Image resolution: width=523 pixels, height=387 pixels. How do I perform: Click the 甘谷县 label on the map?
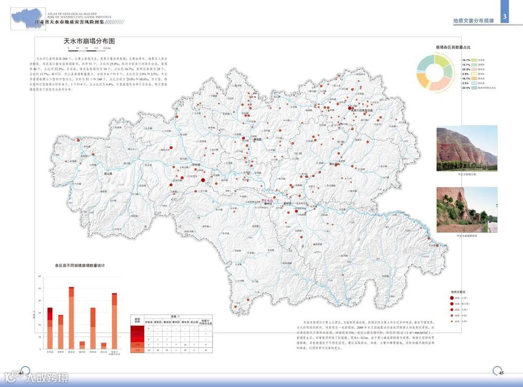[x=196, y=165]
